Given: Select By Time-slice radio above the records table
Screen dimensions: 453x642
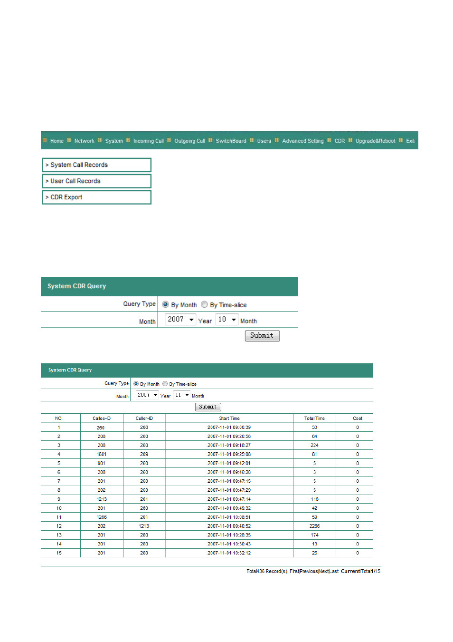Looking at the screenshot, I should 165,384.
